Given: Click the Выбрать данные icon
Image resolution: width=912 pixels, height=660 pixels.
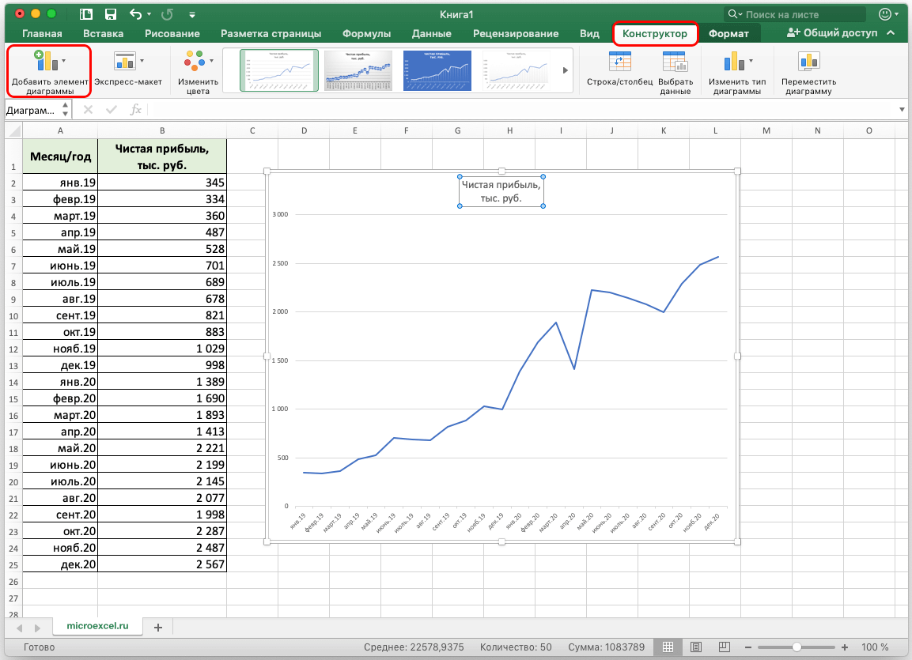Looking at the screenshot, I should (675, 62).
